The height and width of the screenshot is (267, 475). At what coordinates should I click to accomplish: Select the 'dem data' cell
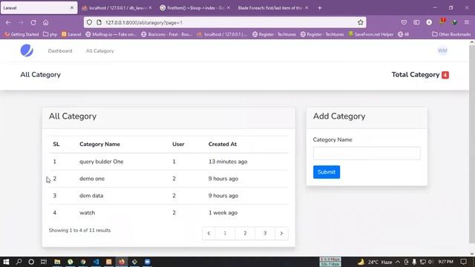click(91, 196)
